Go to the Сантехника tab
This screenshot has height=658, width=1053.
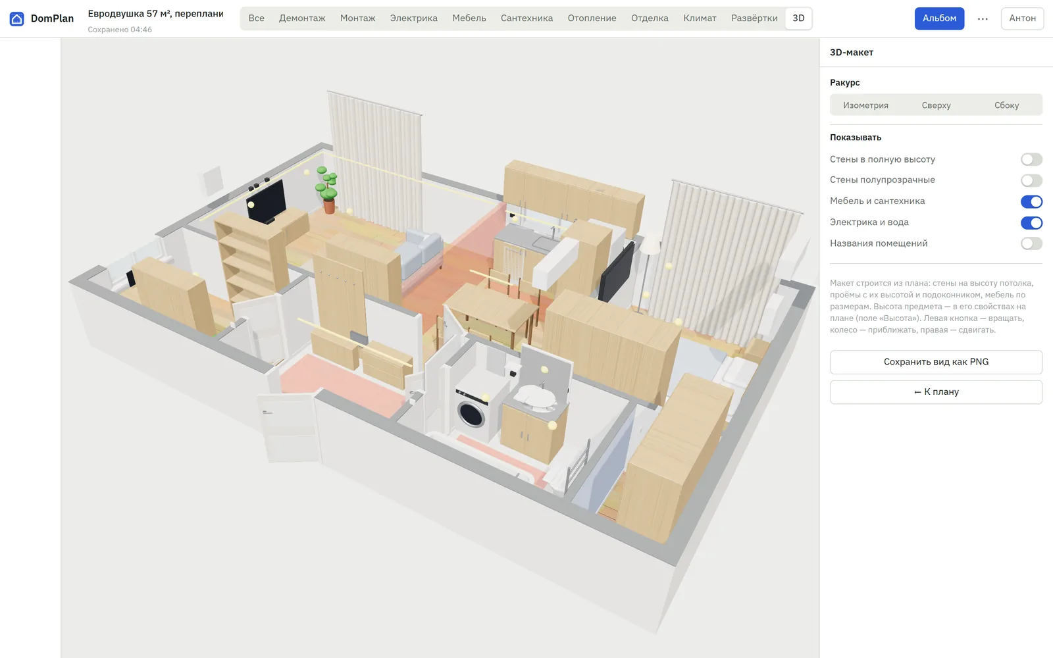pos(526,18)
